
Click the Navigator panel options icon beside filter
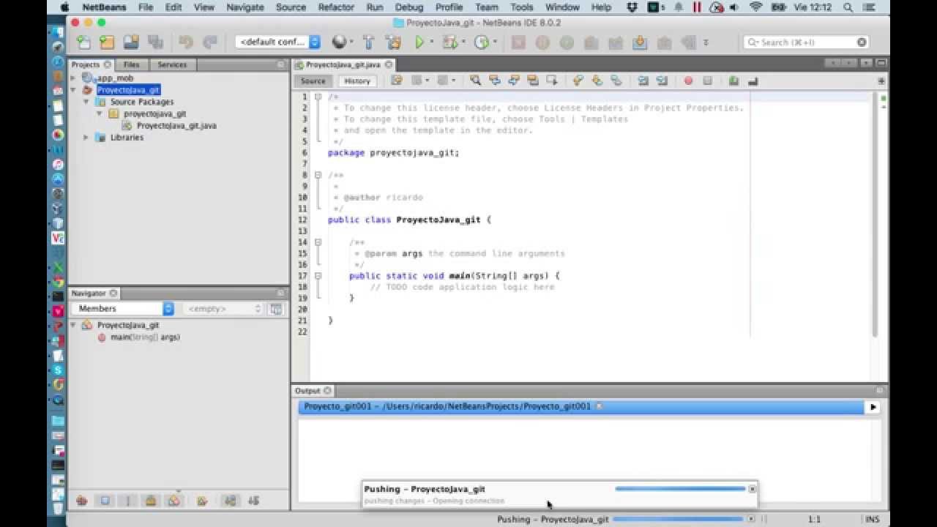click(276, 309)
